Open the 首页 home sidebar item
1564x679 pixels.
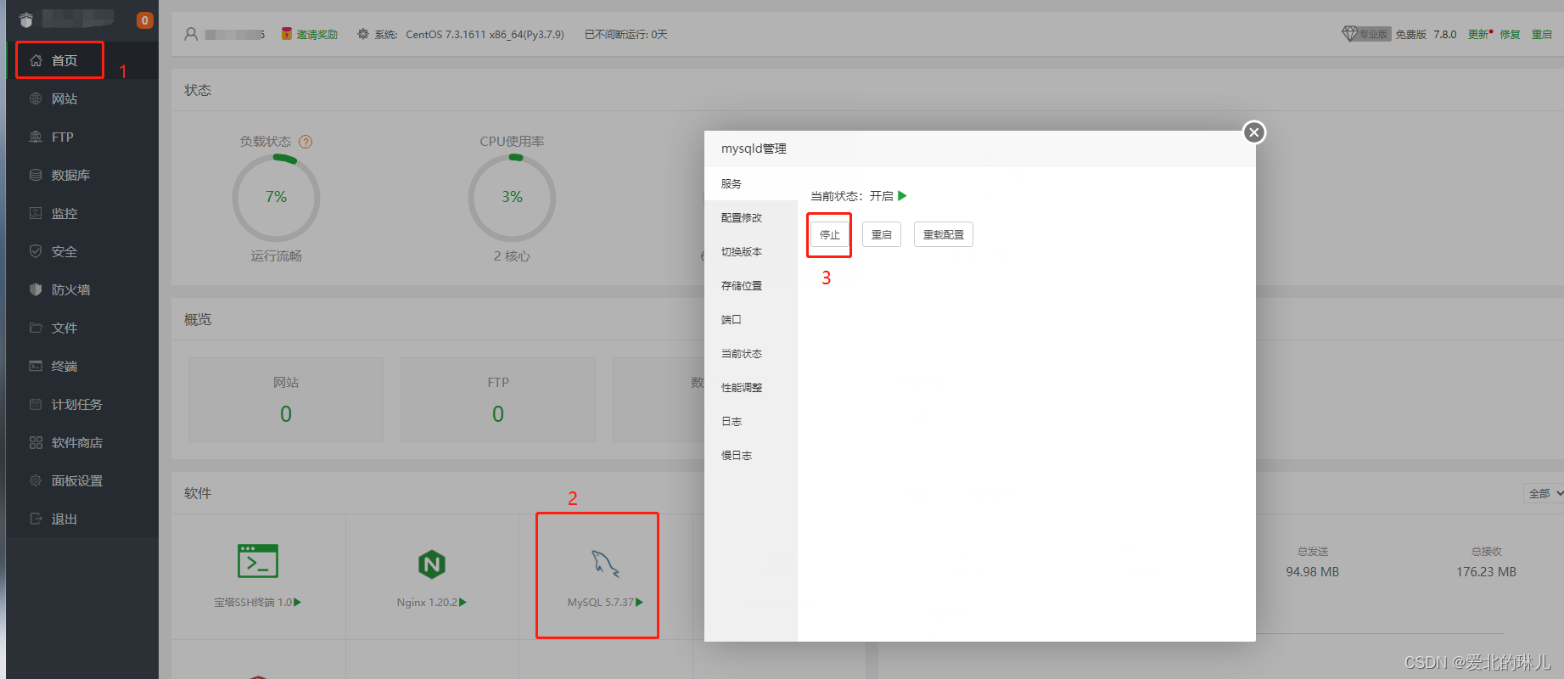82,60
